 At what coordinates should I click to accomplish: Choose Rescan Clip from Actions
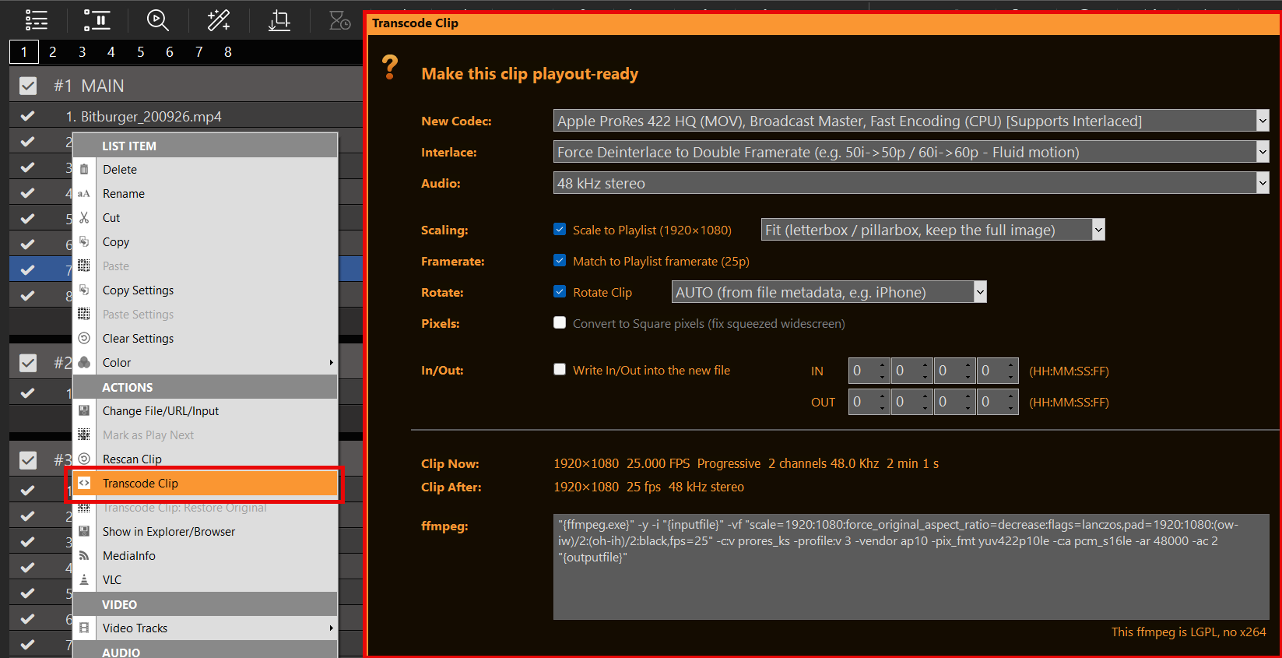pyautogui.click(x=132, y=459)
